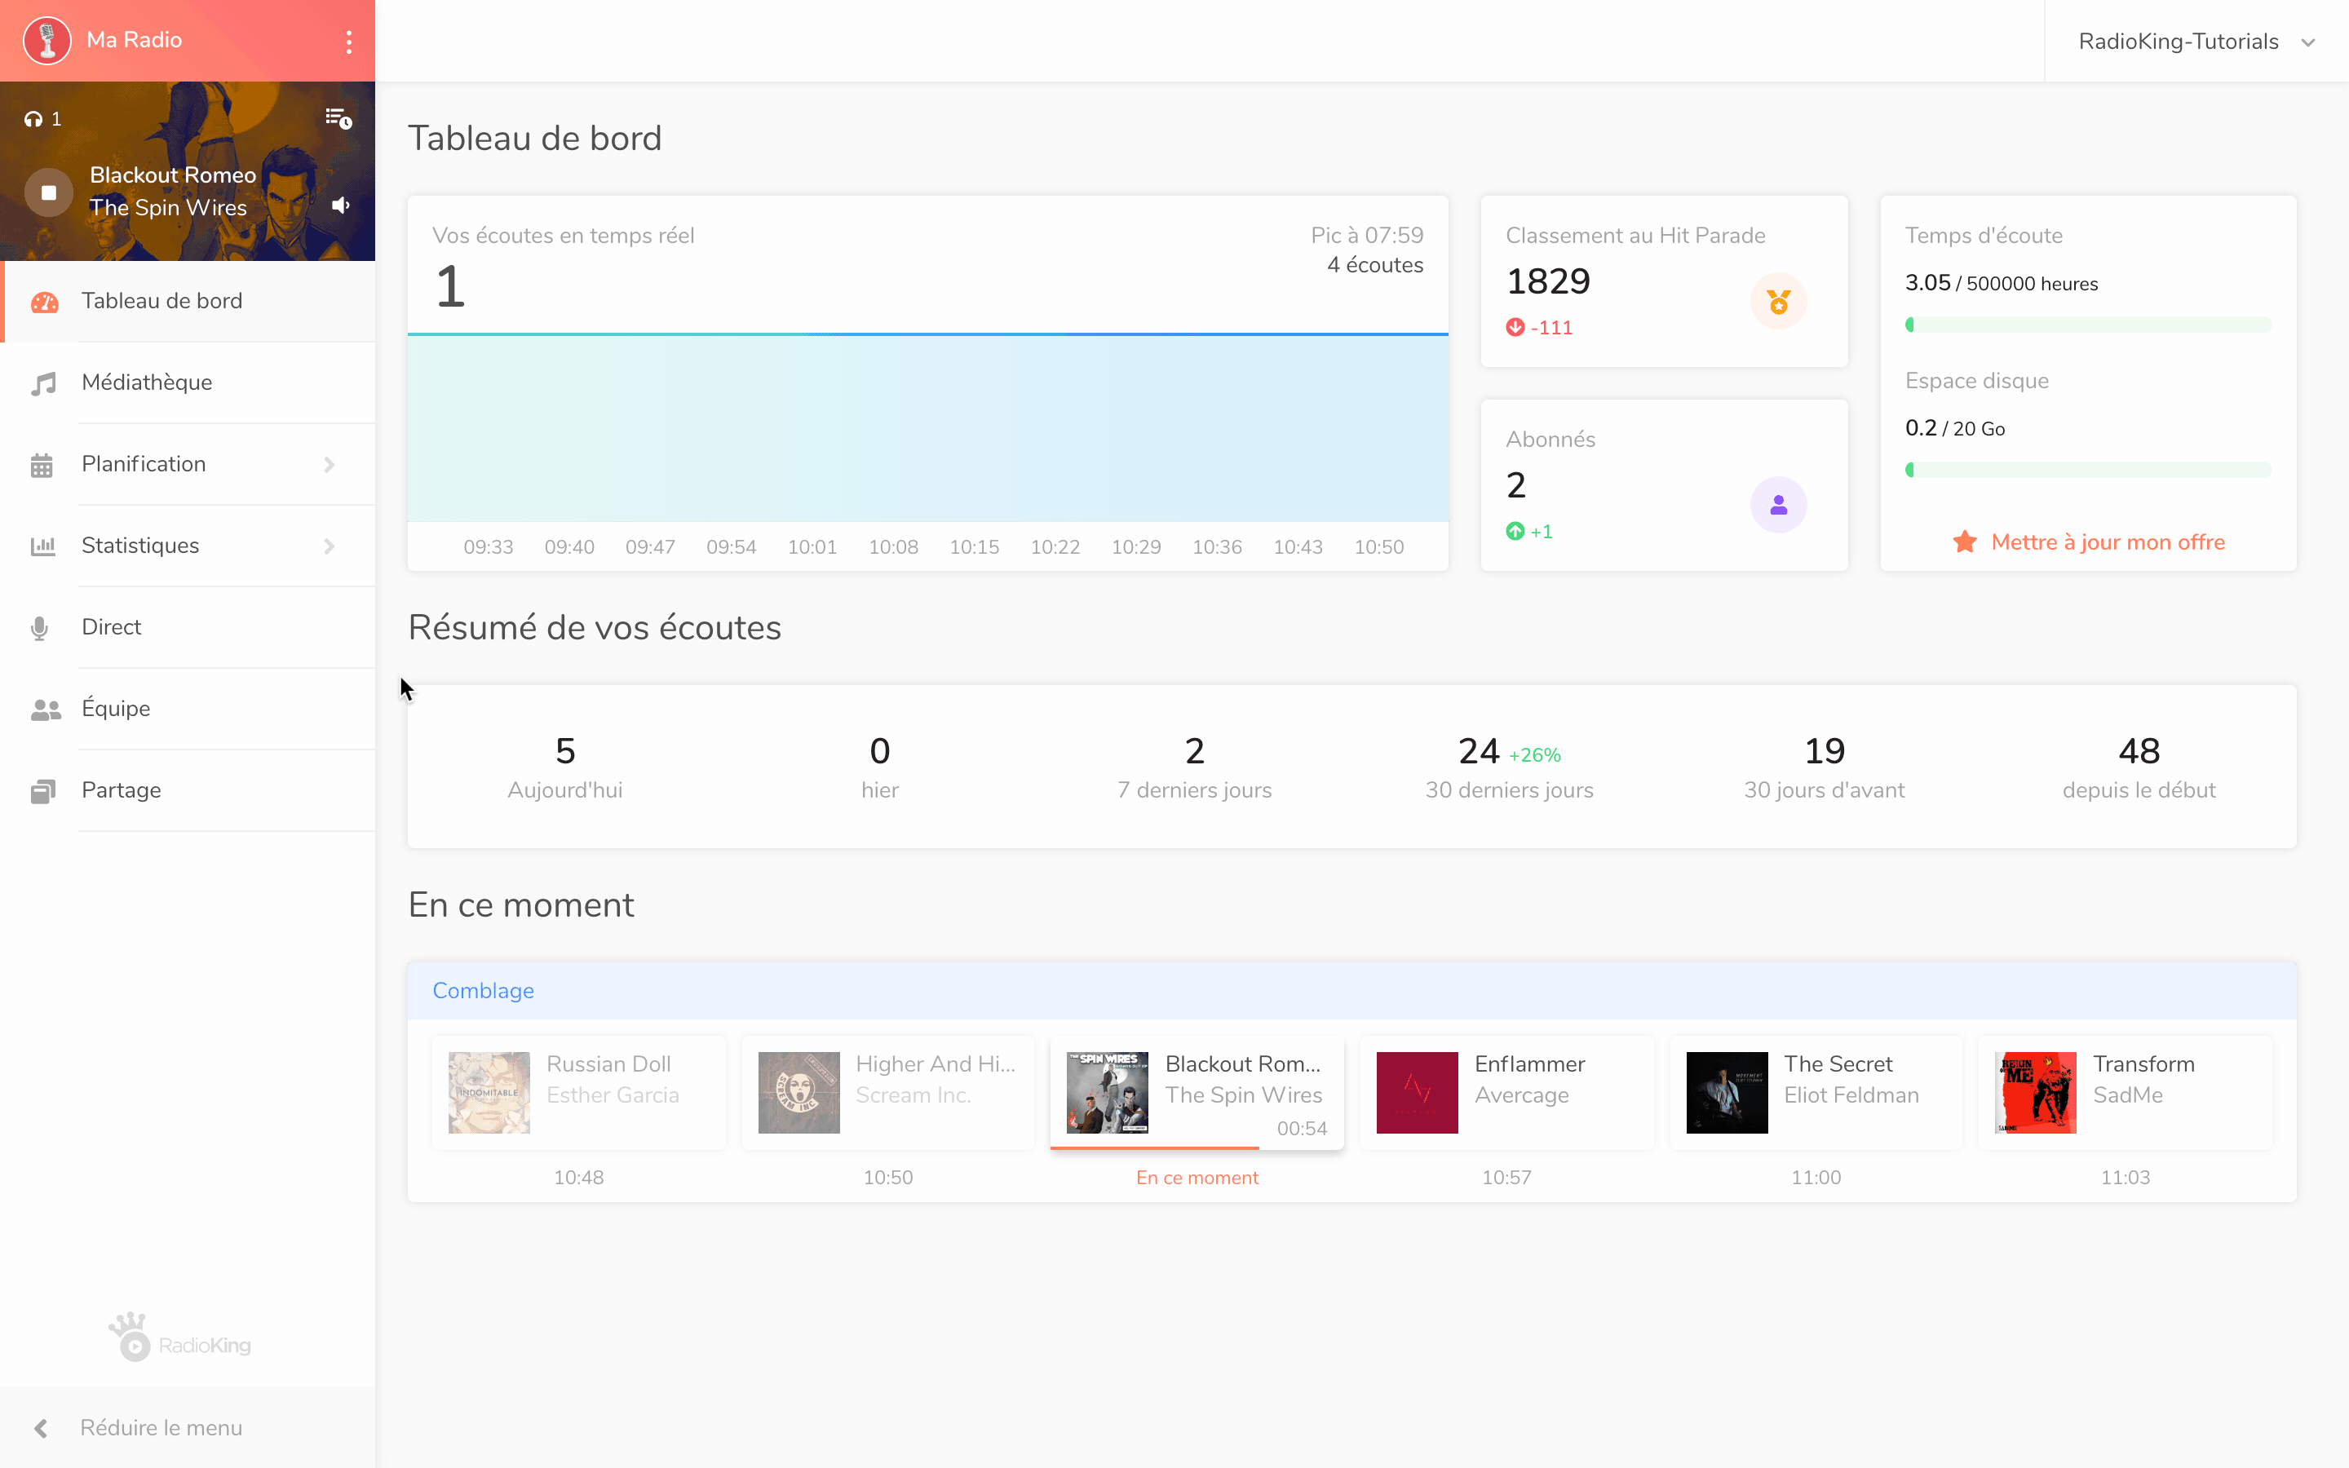Click the Espace disque progress bar
Screen dimensions: 2349x1468
click(x=2087, y=470)
